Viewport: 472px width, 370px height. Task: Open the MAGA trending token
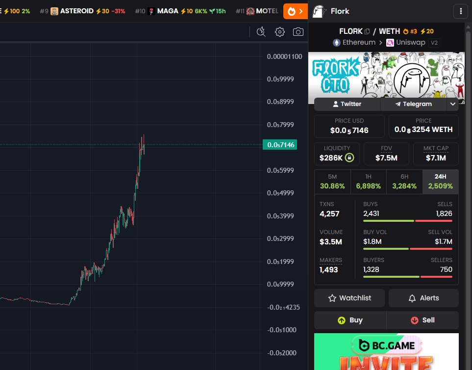pos(180,11)
